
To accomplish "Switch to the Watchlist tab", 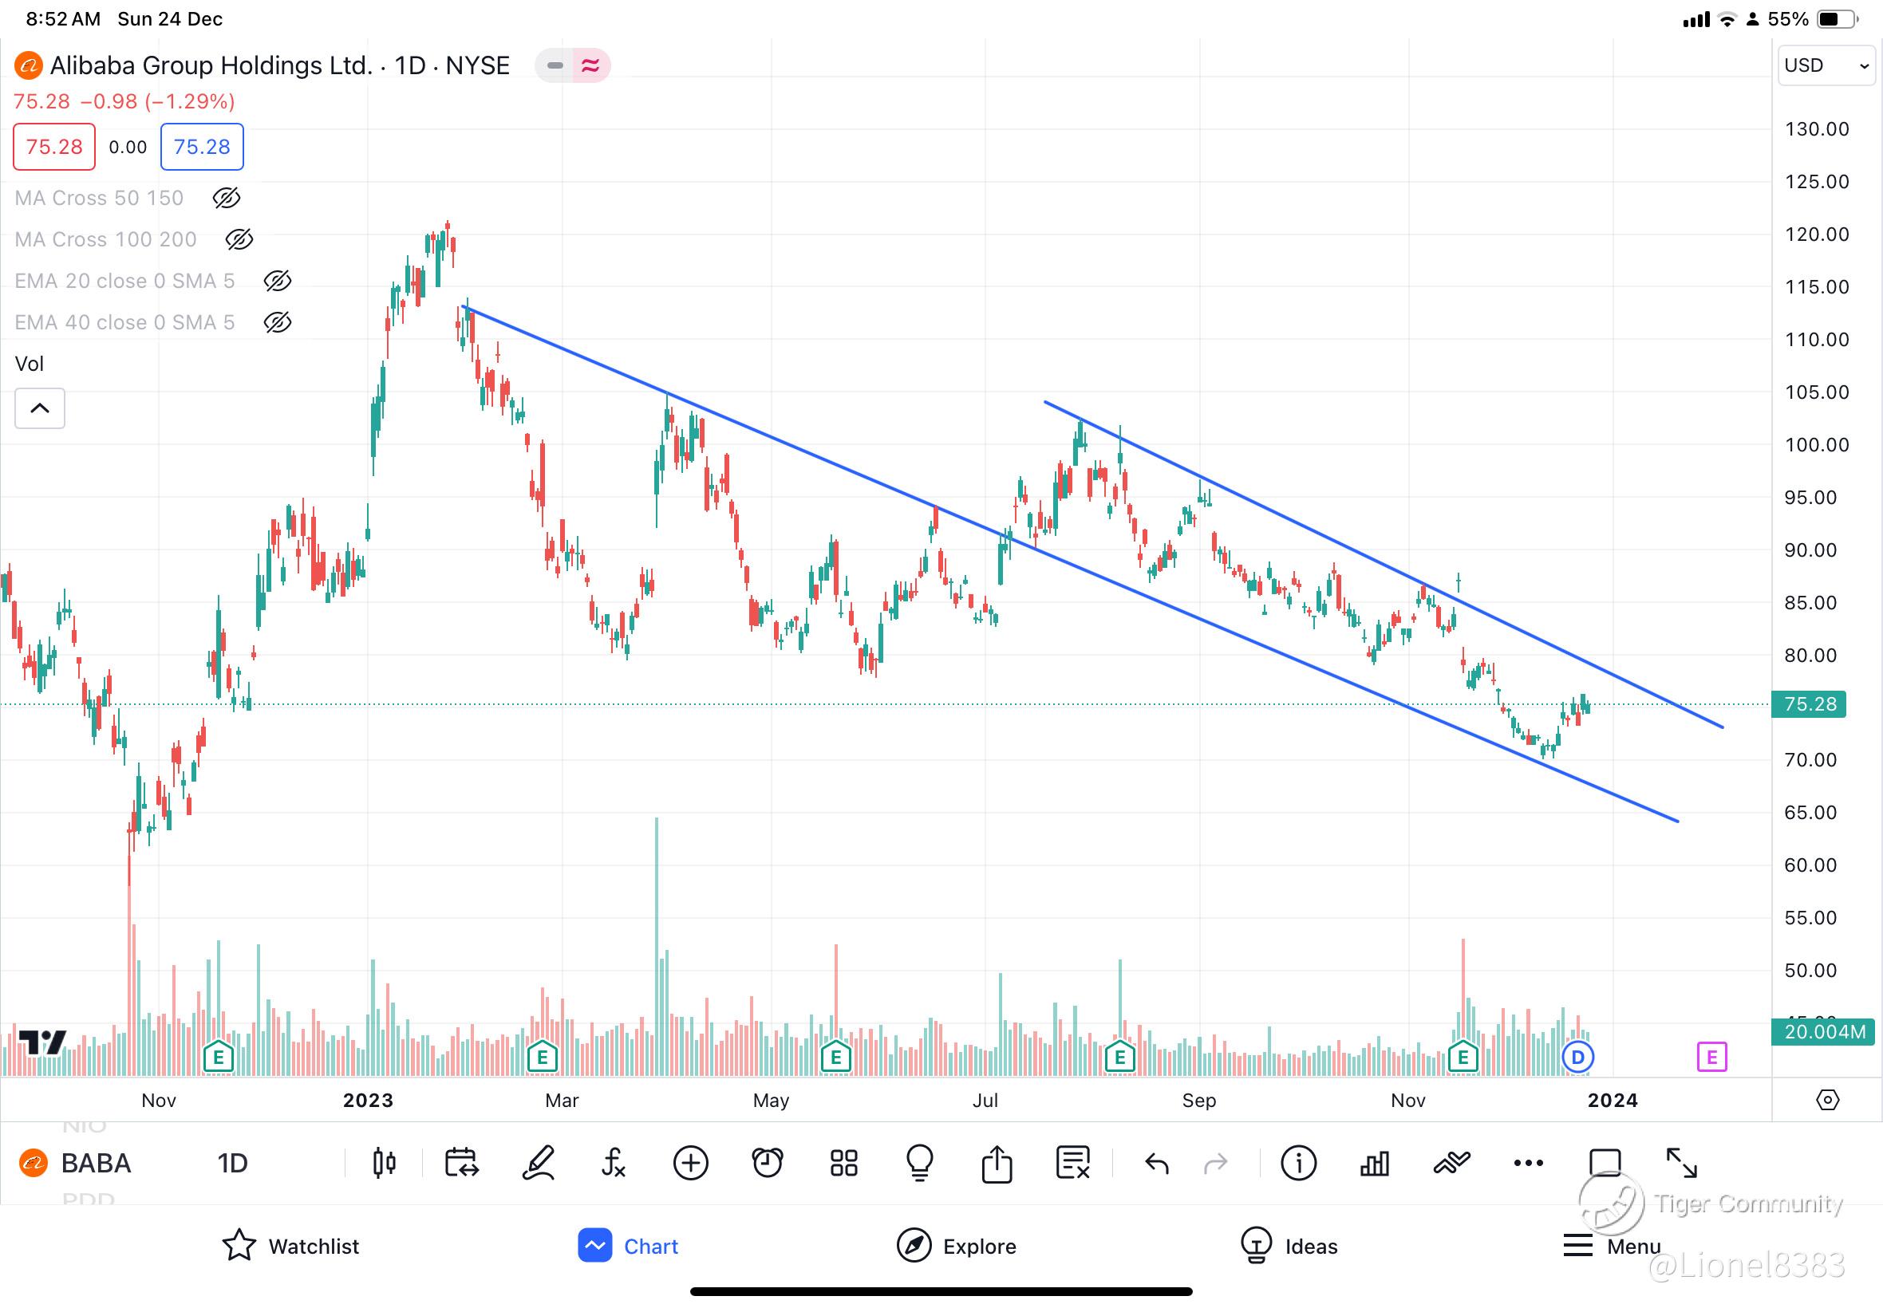I will pos(291,1246).
